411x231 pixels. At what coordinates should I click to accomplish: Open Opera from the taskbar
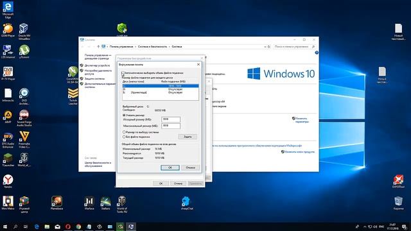68,227
